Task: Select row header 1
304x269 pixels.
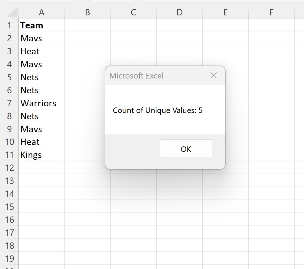Action: 10,25
